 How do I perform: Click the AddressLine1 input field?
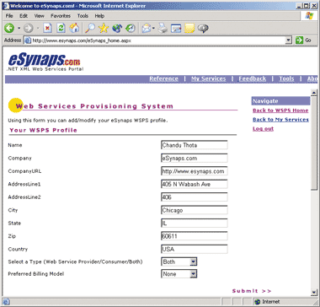[195, 184]
